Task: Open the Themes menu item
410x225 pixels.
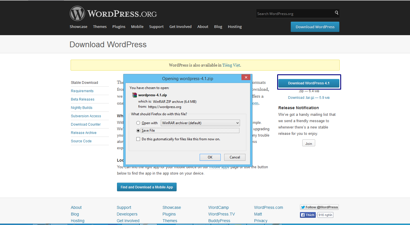Action: coord(100,27)
